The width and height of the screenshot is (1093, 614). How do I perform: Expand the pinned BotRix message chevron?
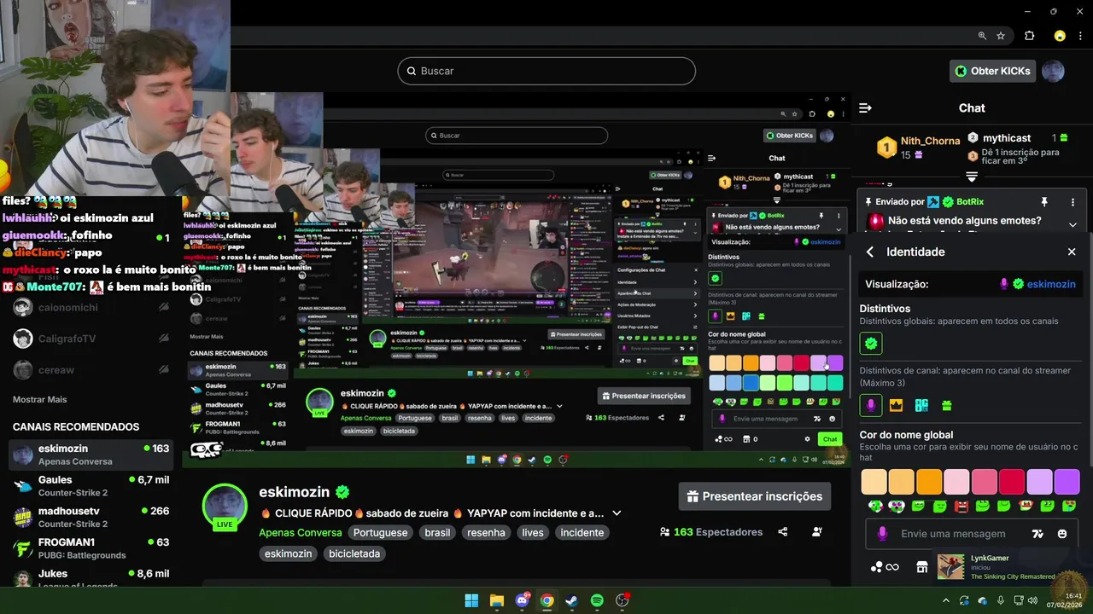[x=1073, y=225]
